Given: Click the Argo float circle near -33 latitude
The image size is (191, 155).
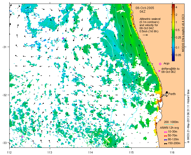Looking at the screenshot, I should click(22, 137).
